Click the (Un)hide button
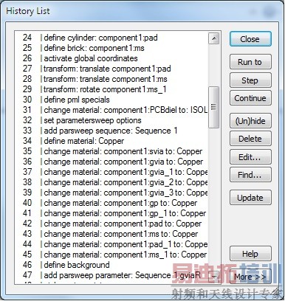The image size is (285, 301). click(x=250, y=120)
